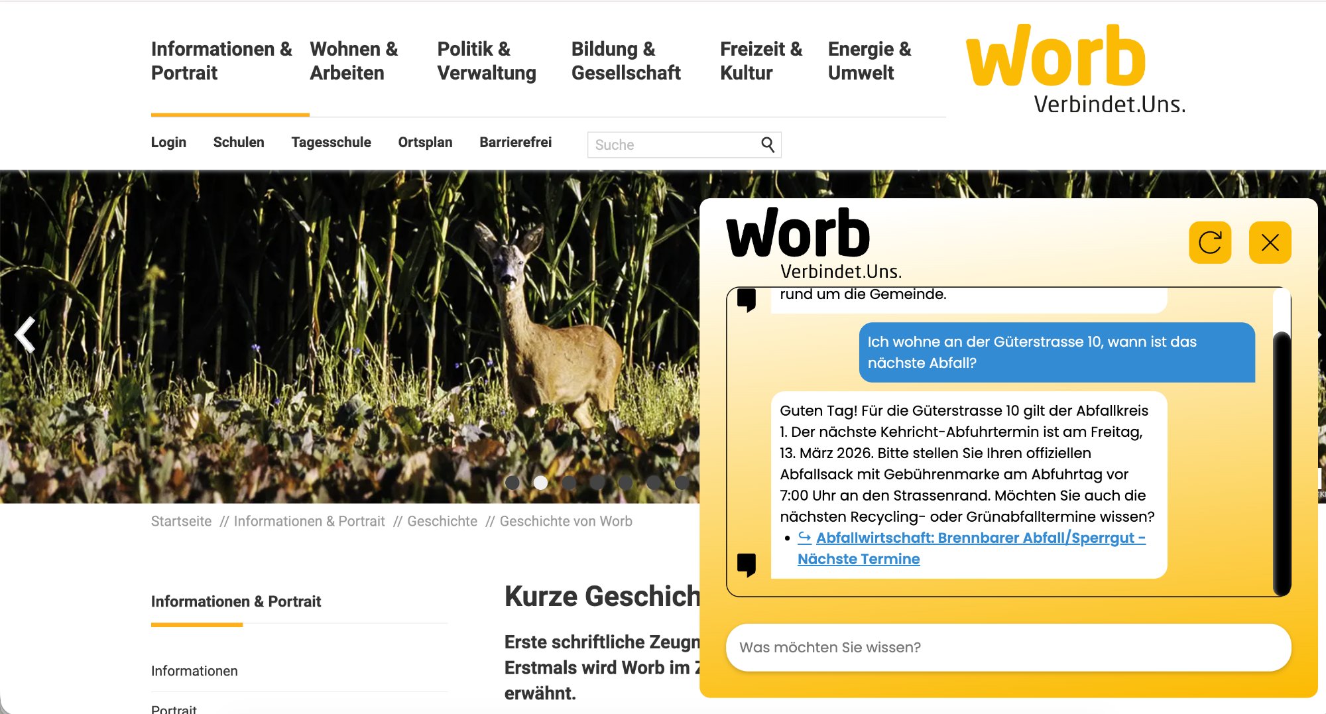Viewport: 1326px width, 714px height.
Task: Open the Login page
Action: [x=169, y=142]
